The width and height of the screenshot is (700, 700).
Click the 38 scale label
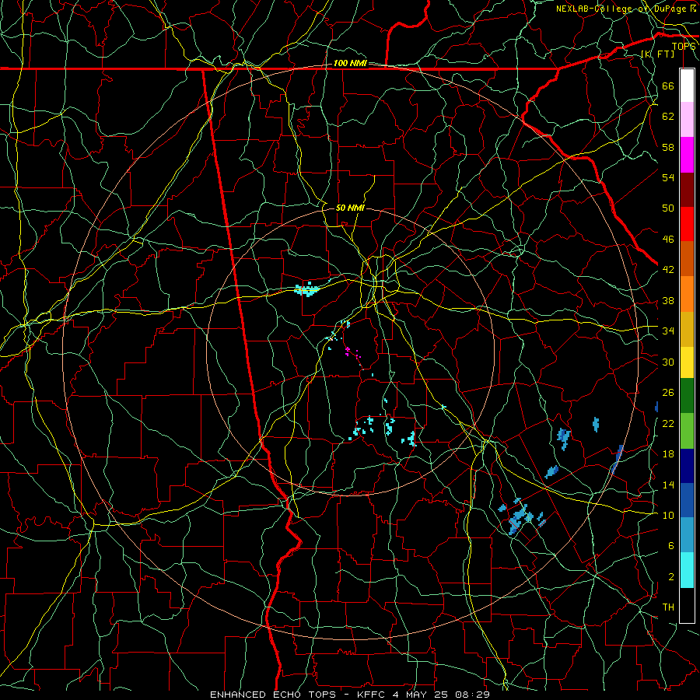(668, 300)
